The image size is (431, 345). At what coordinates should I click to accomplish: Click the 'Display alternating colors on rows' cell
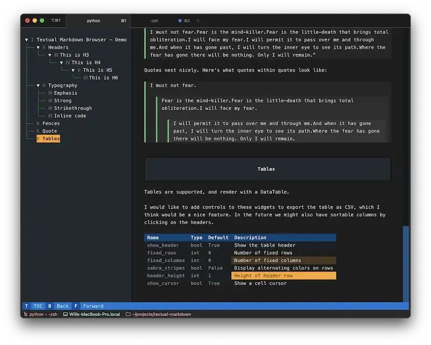(283, 268)
